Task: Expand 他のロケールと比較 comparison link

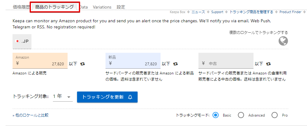Action: pos(31,115)
